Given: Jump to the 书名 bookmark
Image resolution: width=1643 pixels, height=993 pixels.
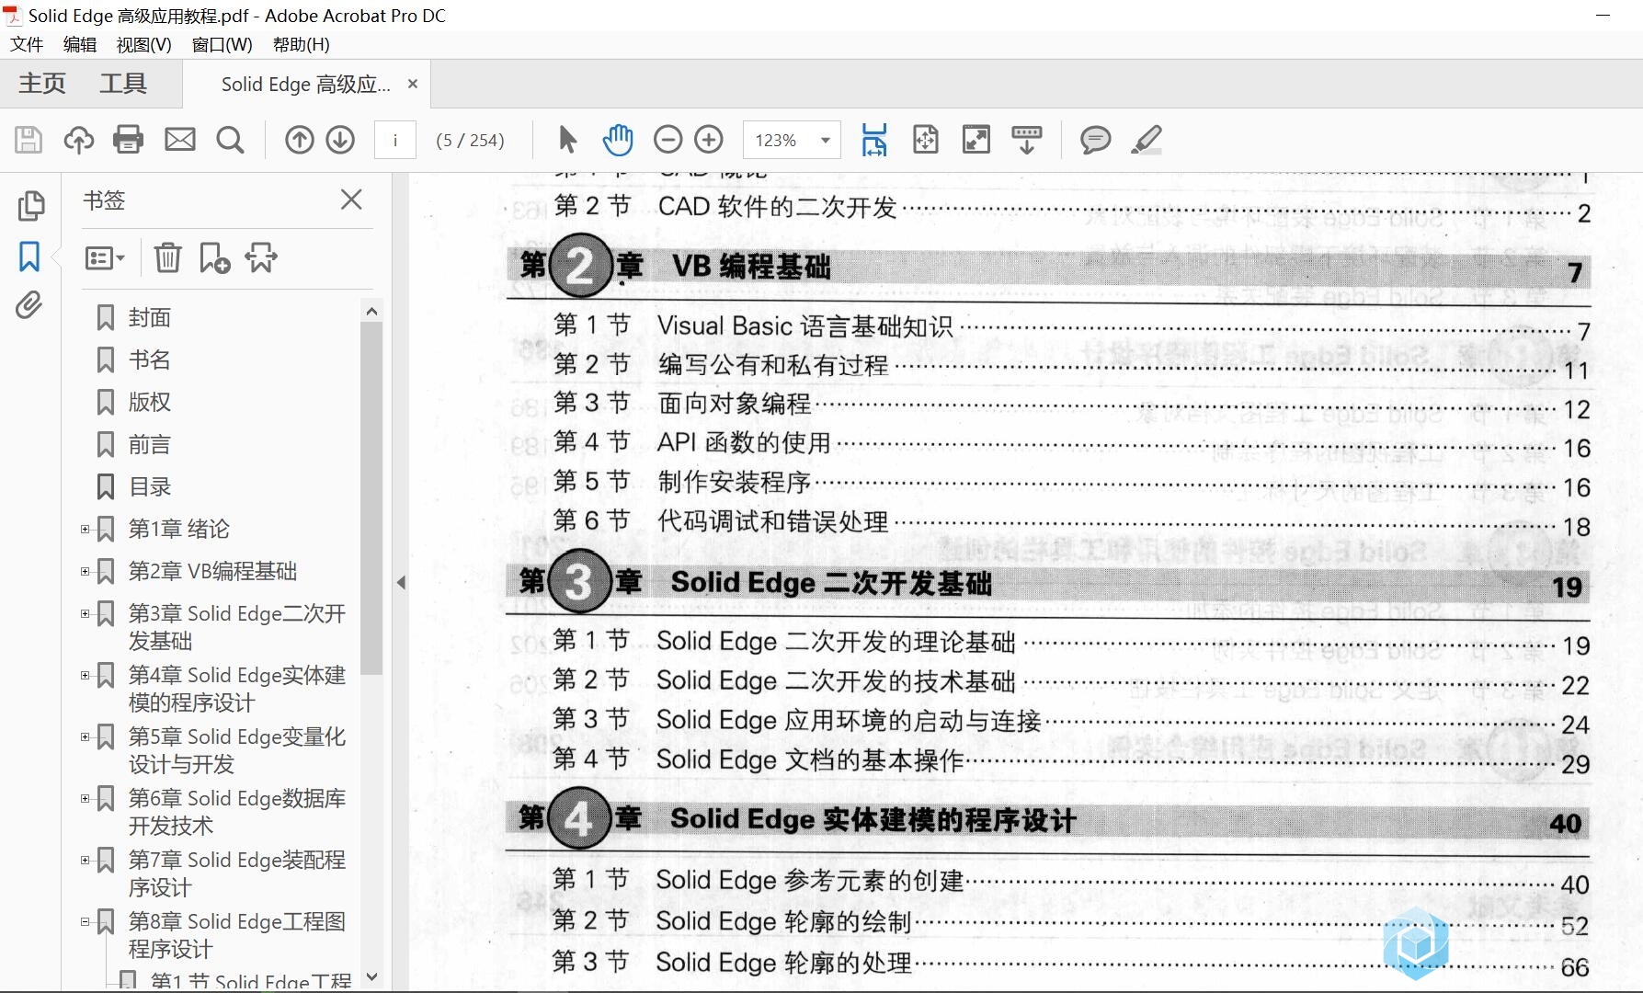Looking at the screenshot, I should pyautogui.click(x=150, y=360).
